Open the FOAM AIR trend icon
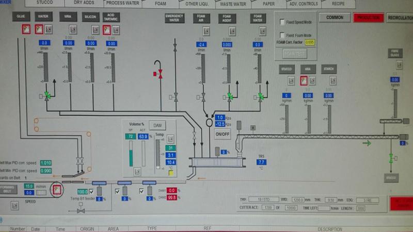This screenshot has height=232, width=413. click(x=206, y=31)
